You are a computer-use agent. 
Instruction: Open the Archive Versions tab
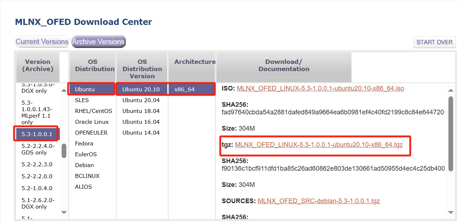click(98, 41)
